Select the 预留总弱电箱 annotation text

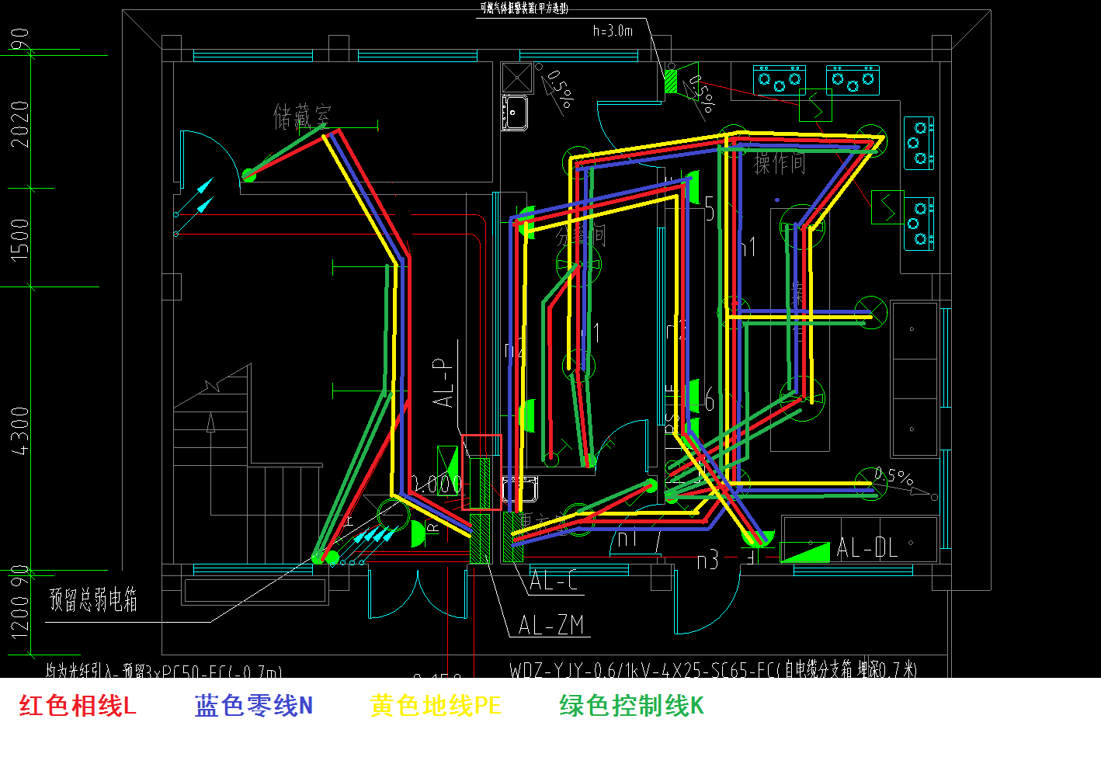[93, 599]
